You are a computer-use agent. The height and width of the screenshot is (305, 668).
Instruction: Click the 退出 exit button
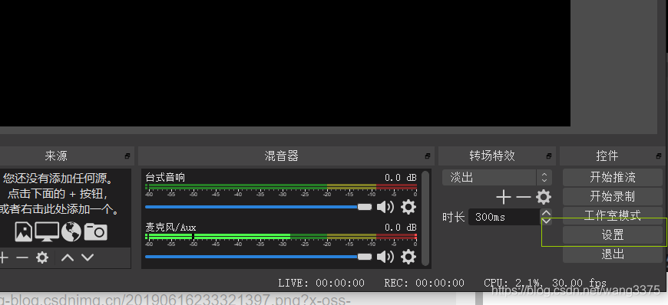pyautogui.click(x=613, y=254)
